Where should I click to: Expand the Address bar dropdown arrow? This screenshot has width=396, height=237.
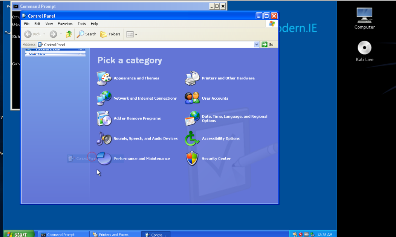pyautogui.click(x=257, y=44)
